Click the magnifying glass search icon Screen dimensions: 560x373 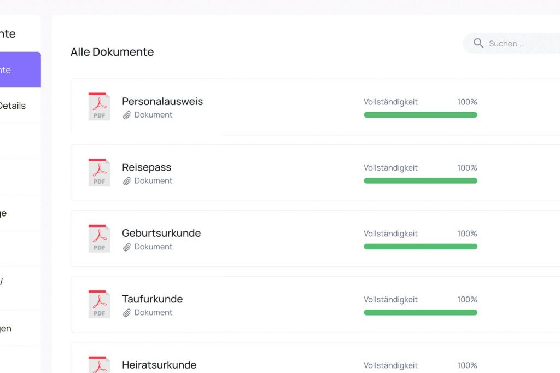coord(479,43)
